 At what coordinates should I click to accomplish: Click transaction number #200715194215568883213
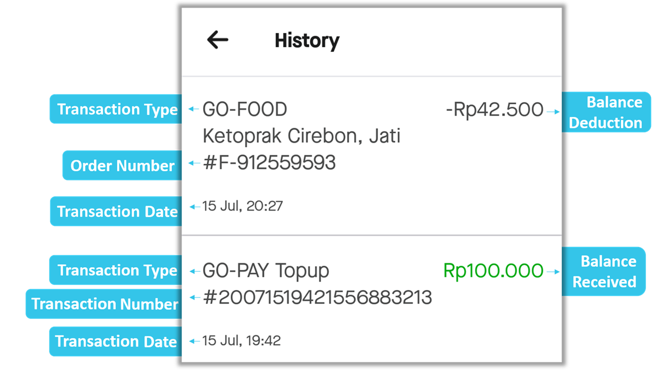point(317,298)
